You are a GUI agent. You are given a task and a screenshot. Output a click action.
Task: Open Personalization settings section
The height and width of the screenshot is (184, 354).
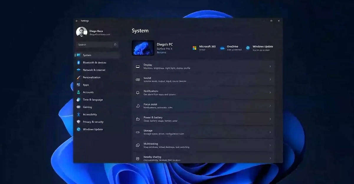(97, 77)
